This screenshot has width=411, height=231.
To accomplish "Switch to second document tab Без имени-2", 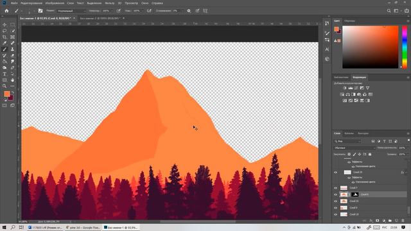I will pos(100,18).
